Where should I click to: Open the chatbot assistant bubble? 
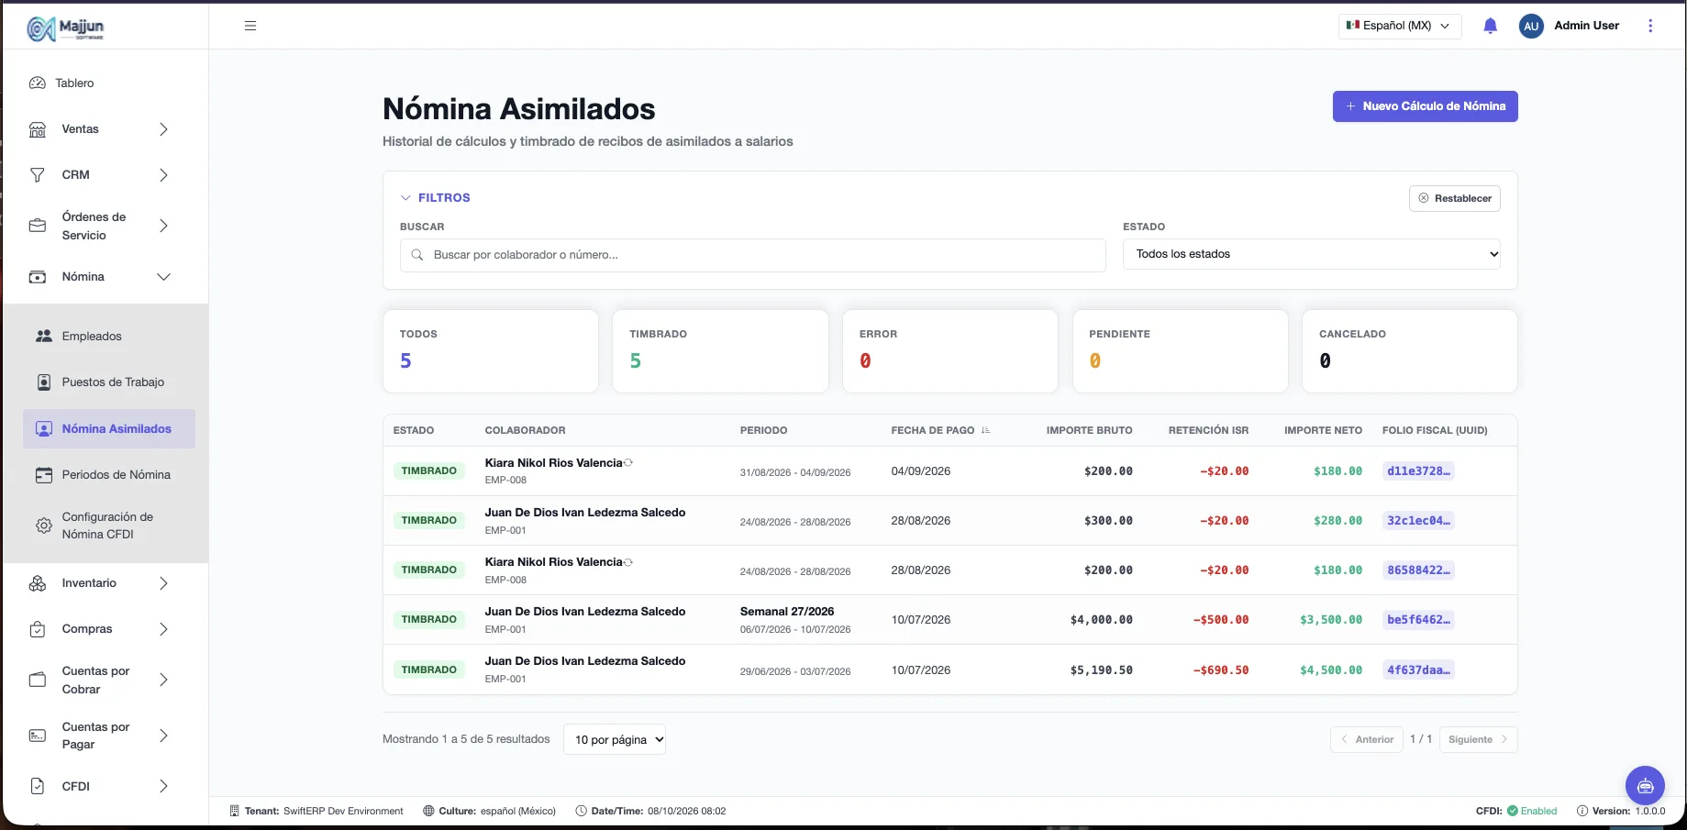pyautogui.click(x=1645, y=785)
